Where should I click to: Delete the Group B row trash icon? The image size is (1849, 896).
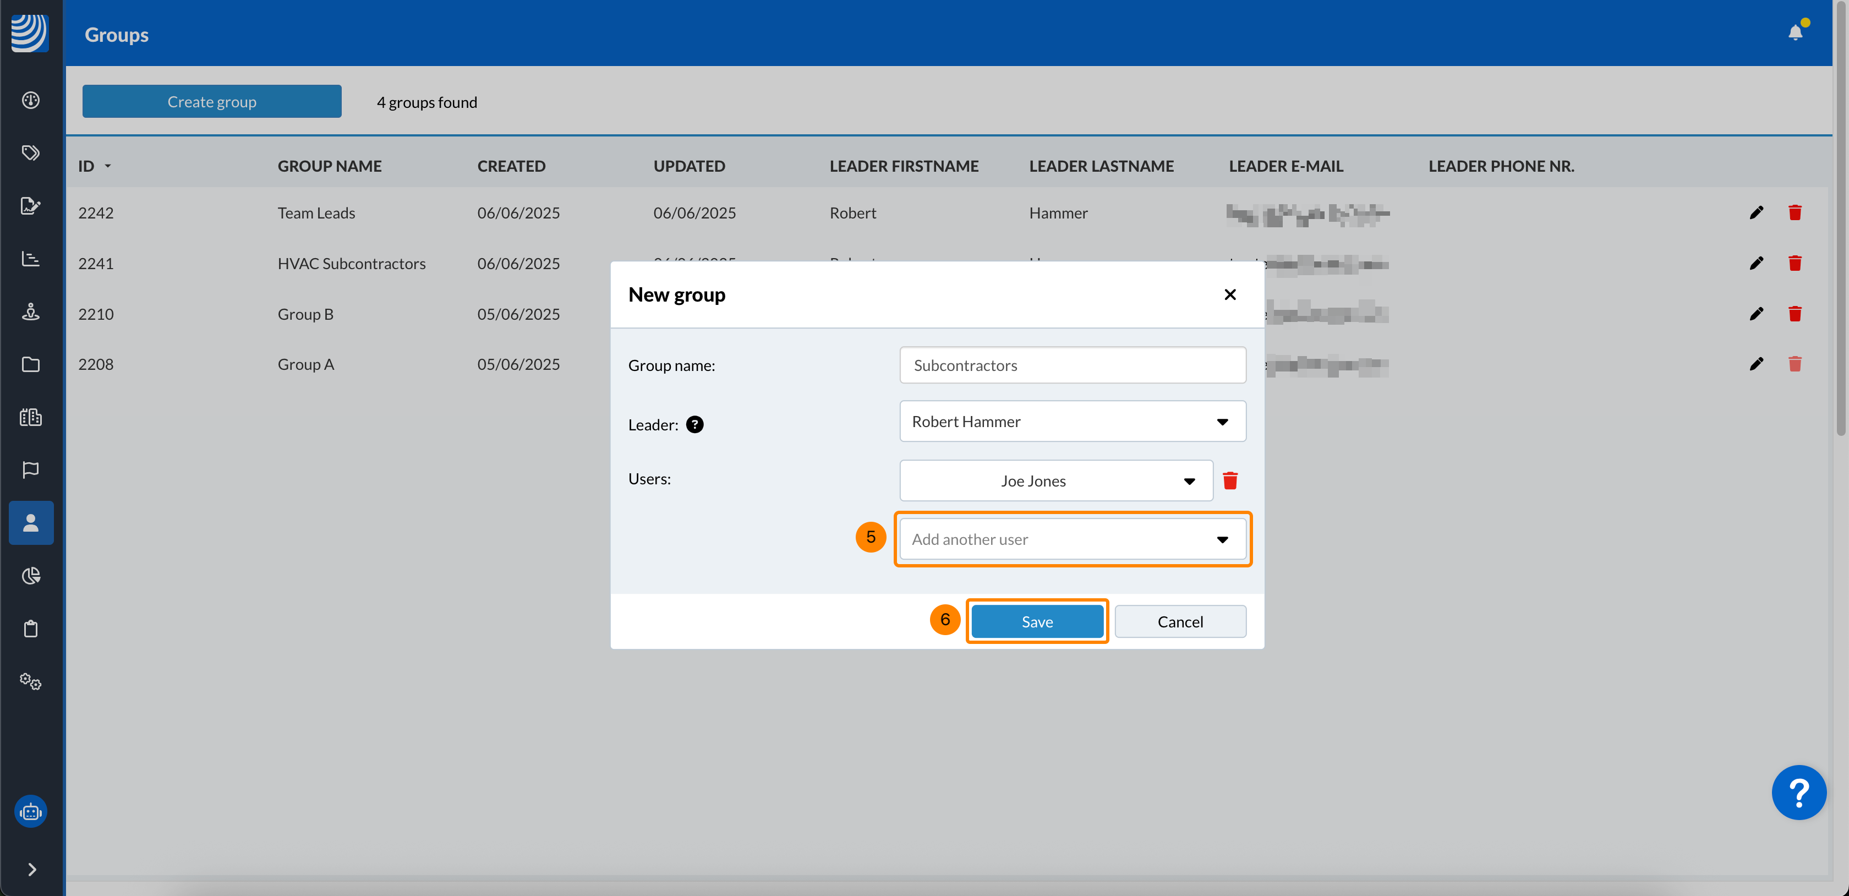[1795, 314]
